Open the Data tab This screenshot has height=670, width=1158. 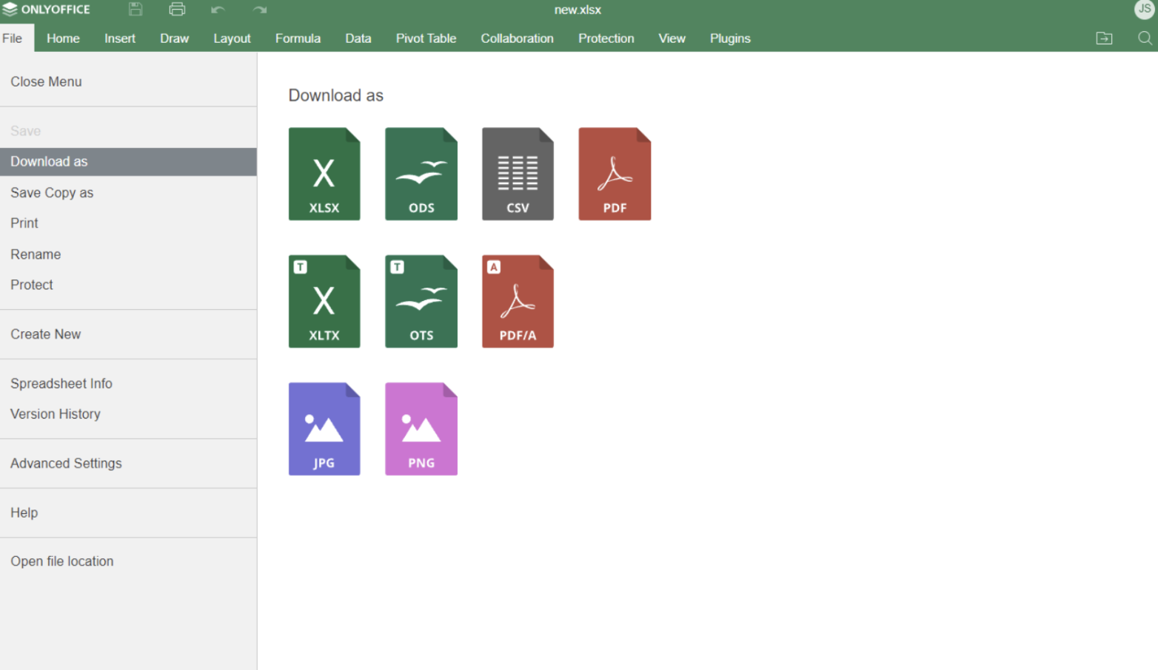pos(358,38)
